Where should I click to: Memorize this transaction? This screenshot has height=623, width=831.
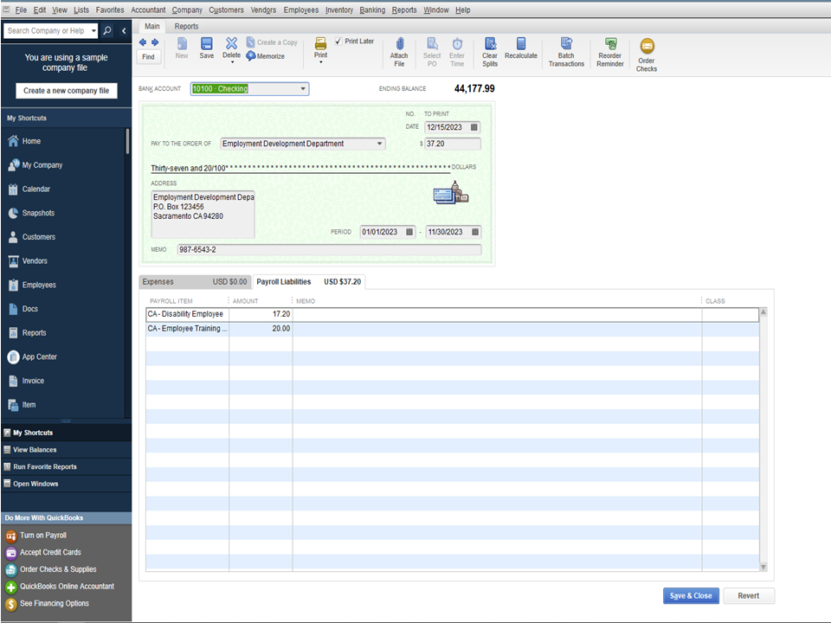point(266,56)
